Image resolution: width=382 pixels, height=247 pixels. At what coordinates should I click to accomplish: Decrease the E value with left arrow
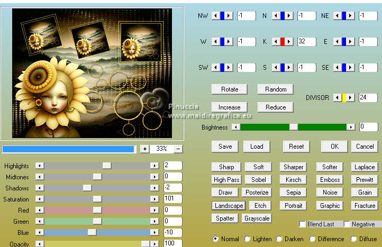click(x=337, y=42)
